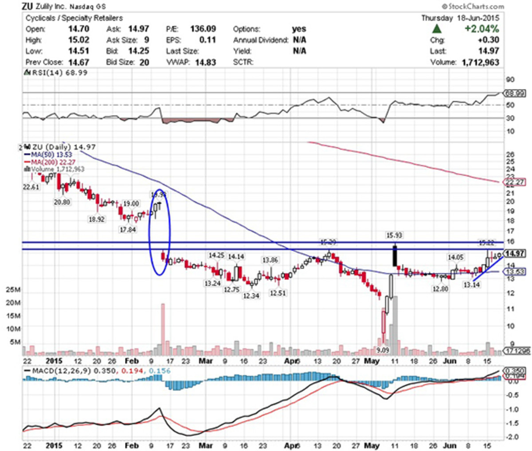Click the 22.61 price annotation
The width and height of the screenshot is (532, 451).
(31, 187)
